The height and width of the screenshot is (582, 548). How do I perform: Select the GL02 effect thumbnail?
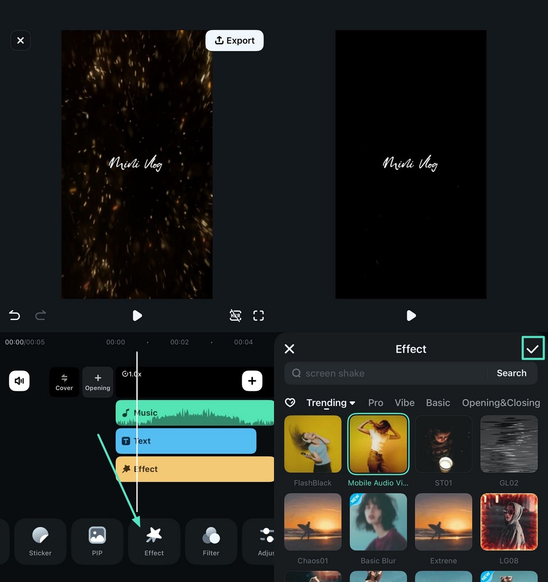click(509, 444)
